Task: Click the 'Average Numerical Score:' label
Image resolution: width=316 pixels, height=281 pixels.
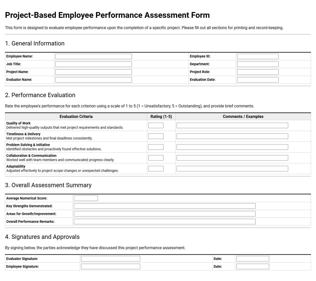Action: [x=27, y=198]
